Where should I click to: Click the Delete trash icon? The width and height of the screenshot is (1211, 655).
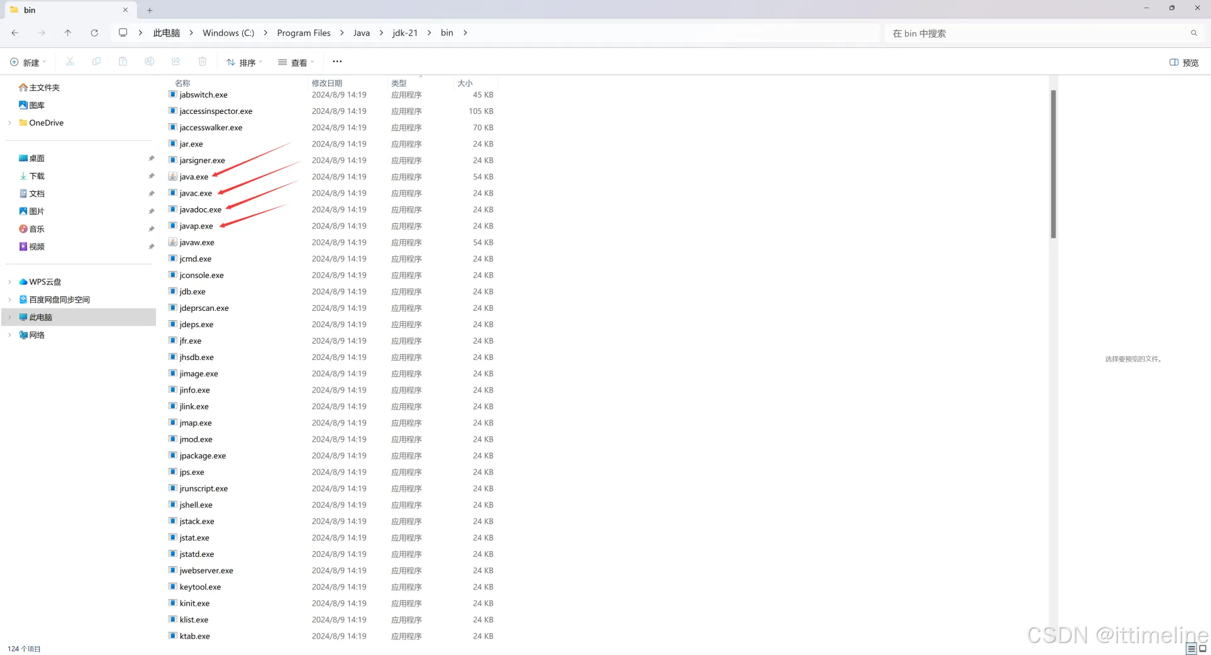[x=202, y=62]
